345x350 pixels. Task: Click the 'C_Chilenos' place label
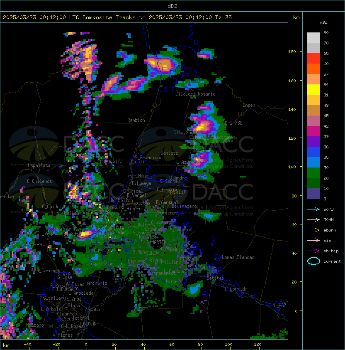pyautogui.click(x=39, y=181)
